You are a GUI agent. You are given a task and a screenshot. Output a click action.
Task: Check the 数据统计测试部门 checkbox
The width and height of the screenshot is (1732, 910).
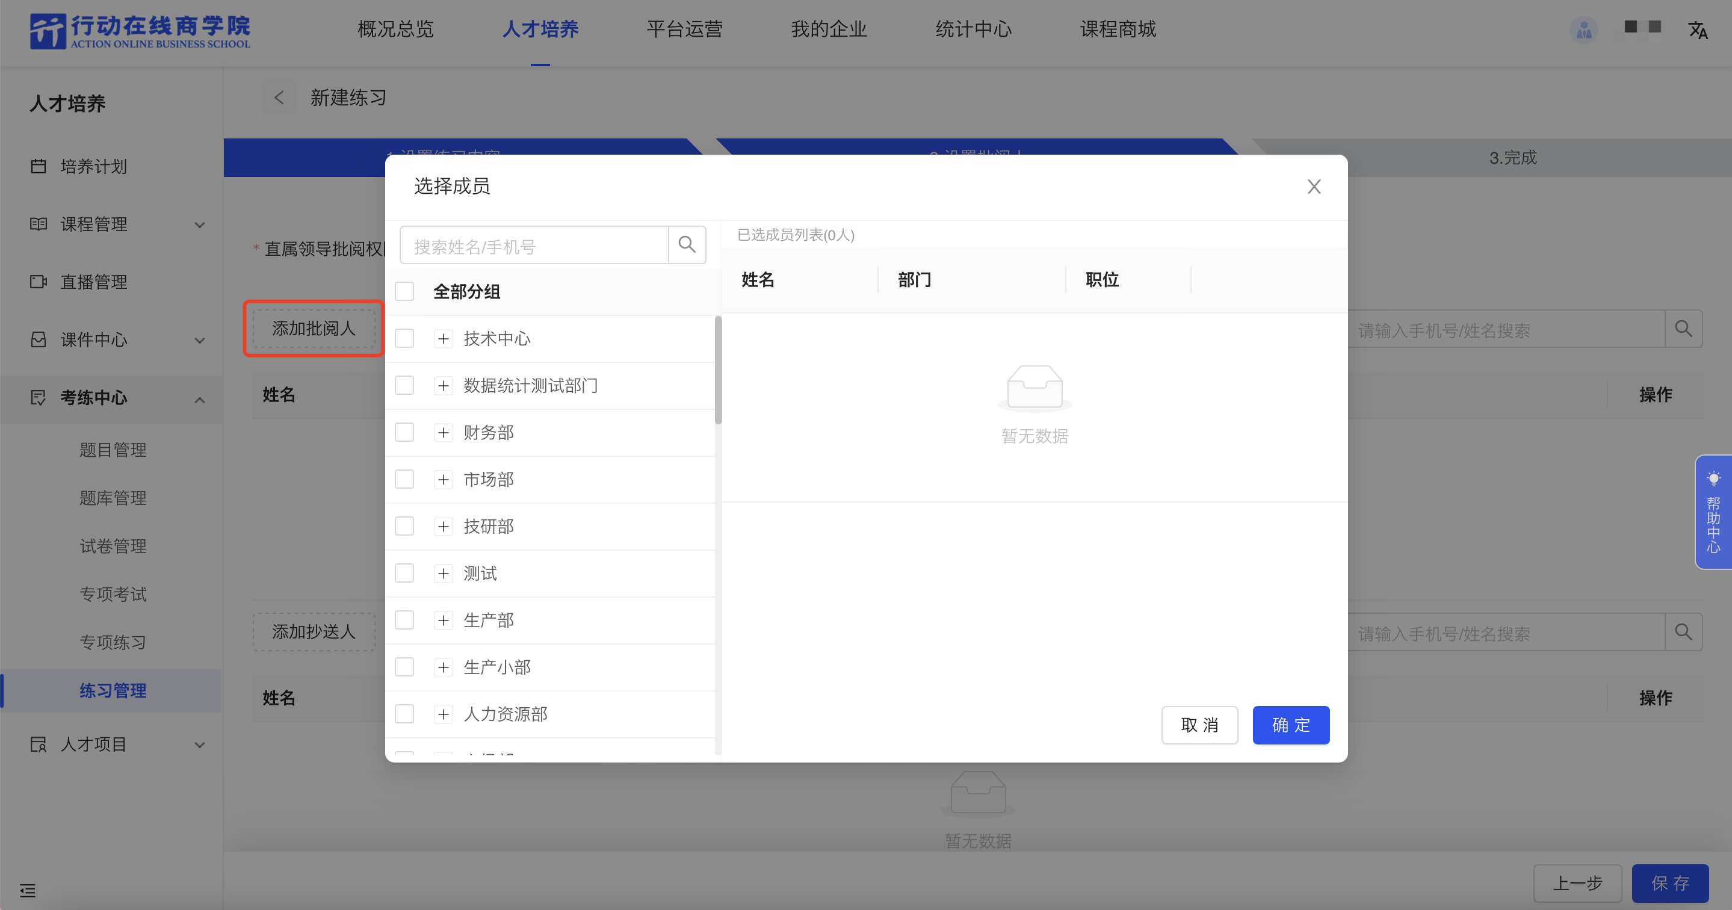404,385
